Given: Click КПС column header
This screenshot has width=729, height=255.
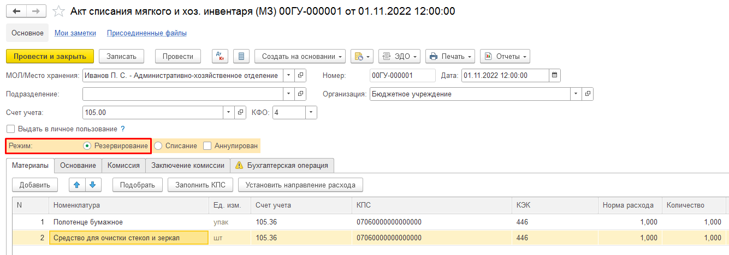Looking at the screenshot, I should click(x=432, y=205).
